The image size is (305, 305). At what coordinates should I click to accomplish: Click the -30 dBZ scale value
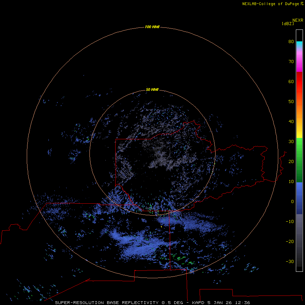point(290,262)
